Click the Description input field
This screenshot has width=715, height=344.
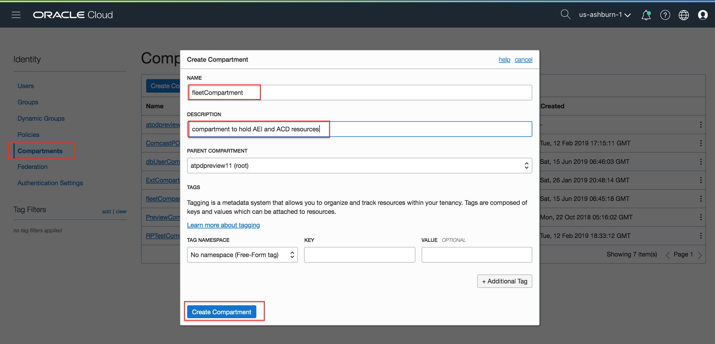coord(359,129)
